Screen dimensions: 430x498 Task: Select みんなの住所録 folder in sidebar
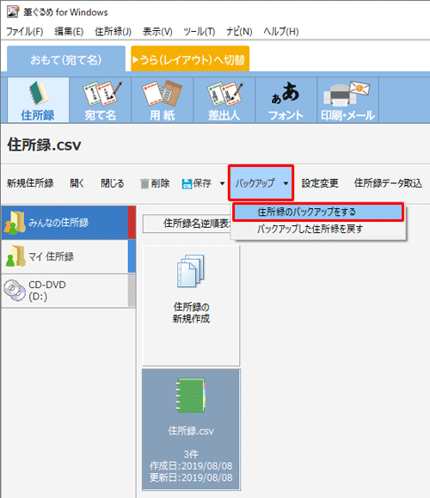coord(69,223)
